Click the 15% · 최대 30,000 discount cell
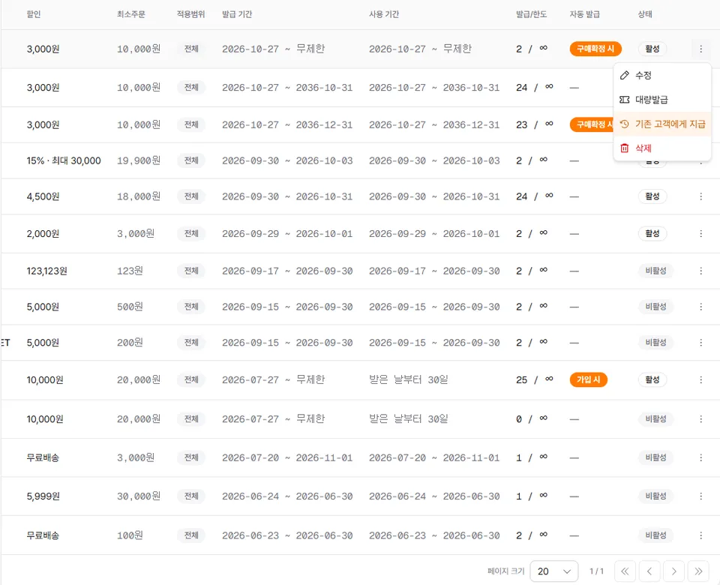 (x=64, y=160)
